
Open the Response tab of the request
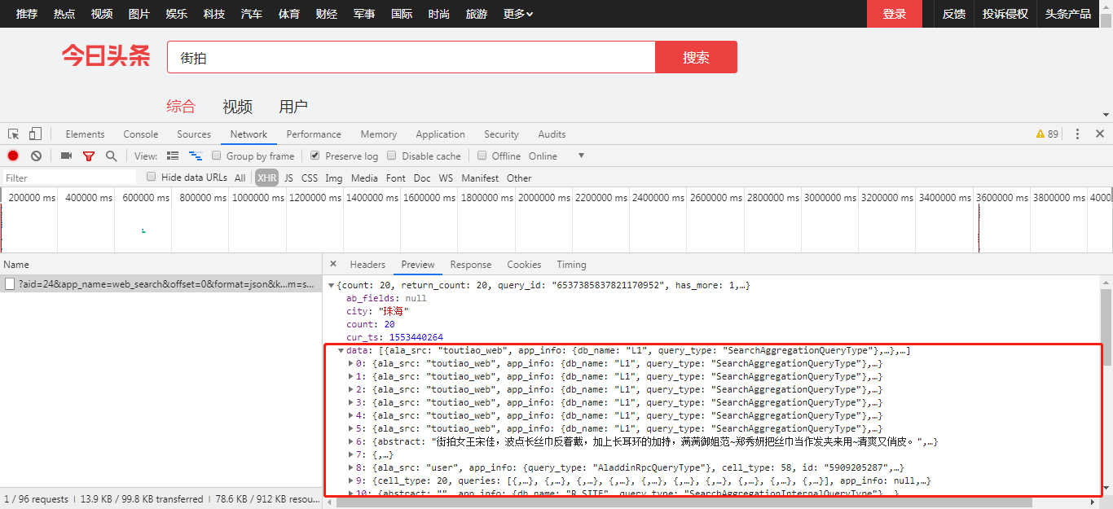471,265
